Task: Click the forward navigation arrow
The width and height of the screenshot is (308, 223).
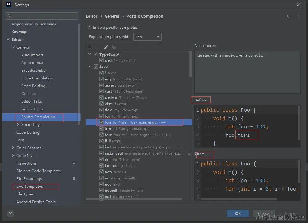Action: (x=297, y=16)
